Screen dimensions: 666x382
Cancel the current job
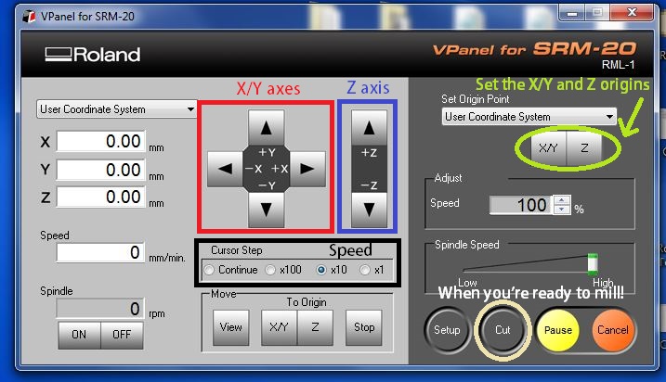tap(612, 330)
